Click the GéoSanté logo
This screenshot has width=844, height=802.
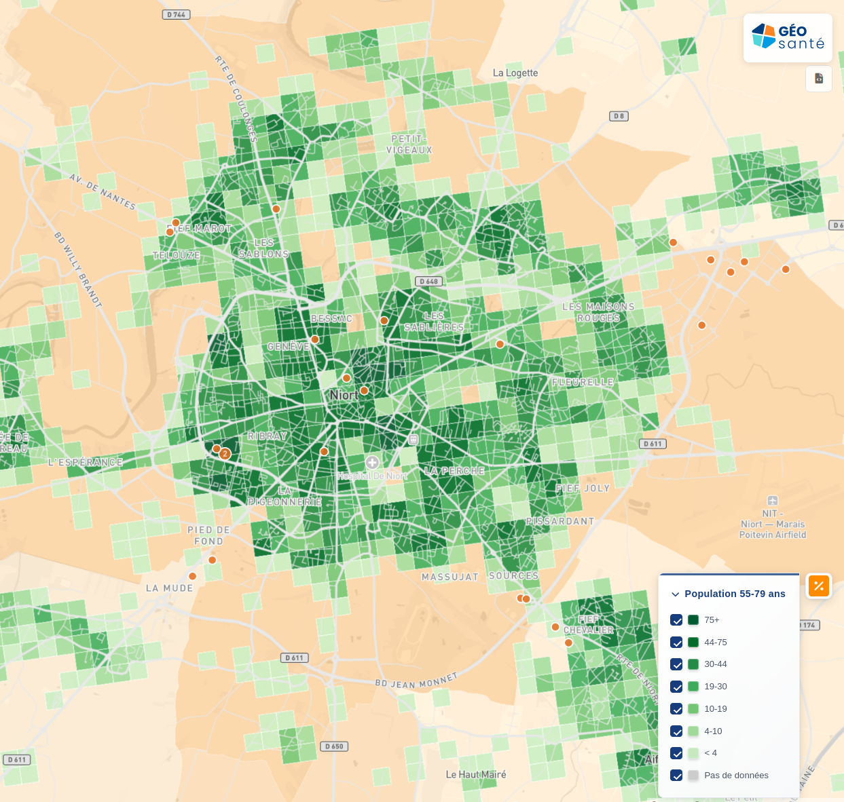pos(787,38)
